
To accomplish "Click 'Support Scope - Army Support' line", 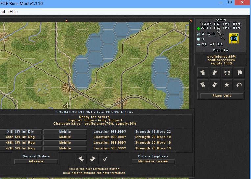I will [x=95, y=120].
